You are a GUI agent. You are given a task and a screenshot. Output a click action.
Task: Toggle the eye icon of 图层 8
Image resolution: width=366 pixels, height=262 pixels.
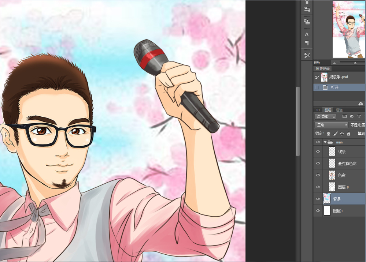click(318, 187)
